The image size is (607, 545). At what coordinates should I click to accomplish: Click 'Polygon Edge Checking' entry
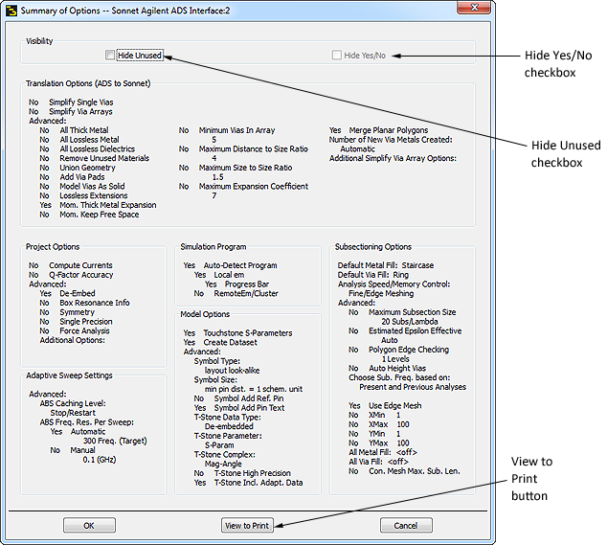click(409, 350)
